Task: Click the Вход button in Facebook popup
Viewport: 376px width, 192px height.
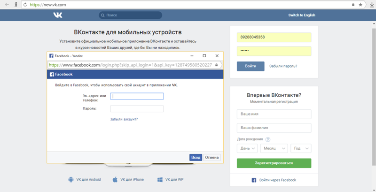Action: 196,158
